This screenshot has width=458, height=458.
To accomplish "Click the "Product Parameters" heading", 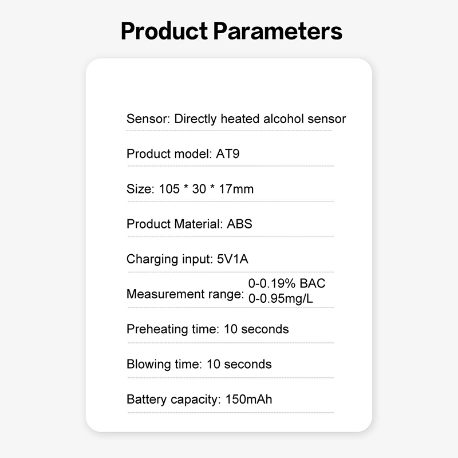I will (x=231, y=31).
